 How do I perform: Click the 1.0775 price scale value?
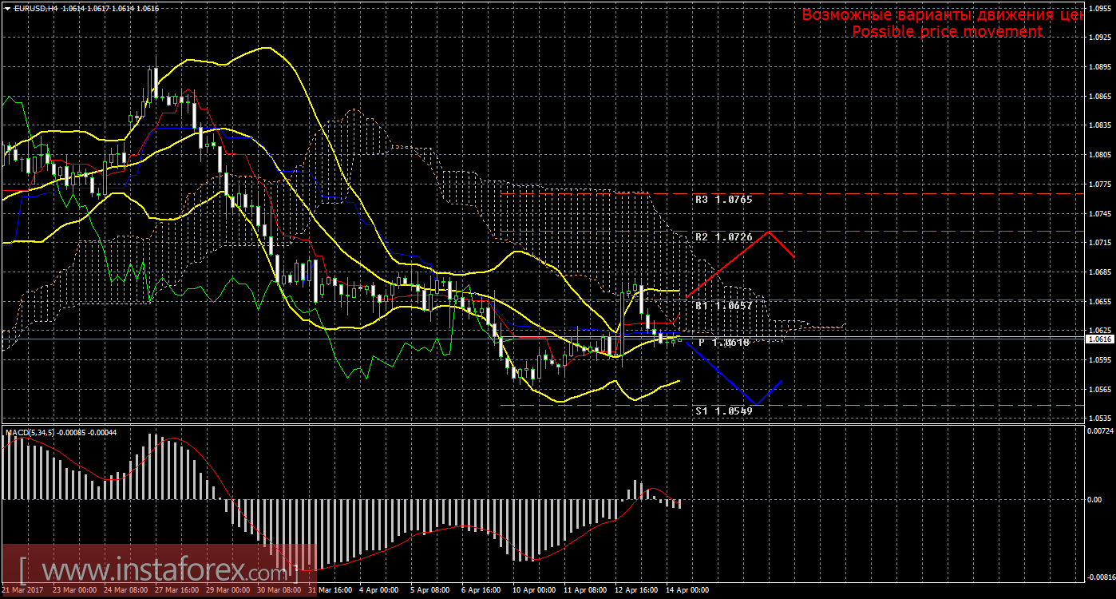point(1099,184)
